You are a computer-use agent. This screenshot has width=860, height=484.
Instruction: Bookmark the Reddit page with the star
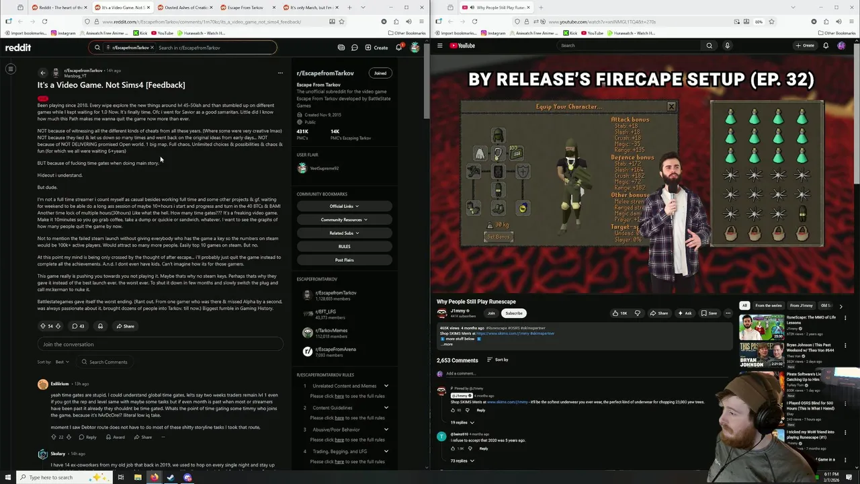point(341,22)
